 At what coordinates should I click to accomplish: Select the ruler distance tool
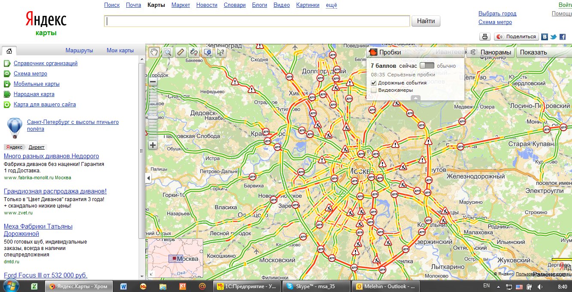pos(181,52)
